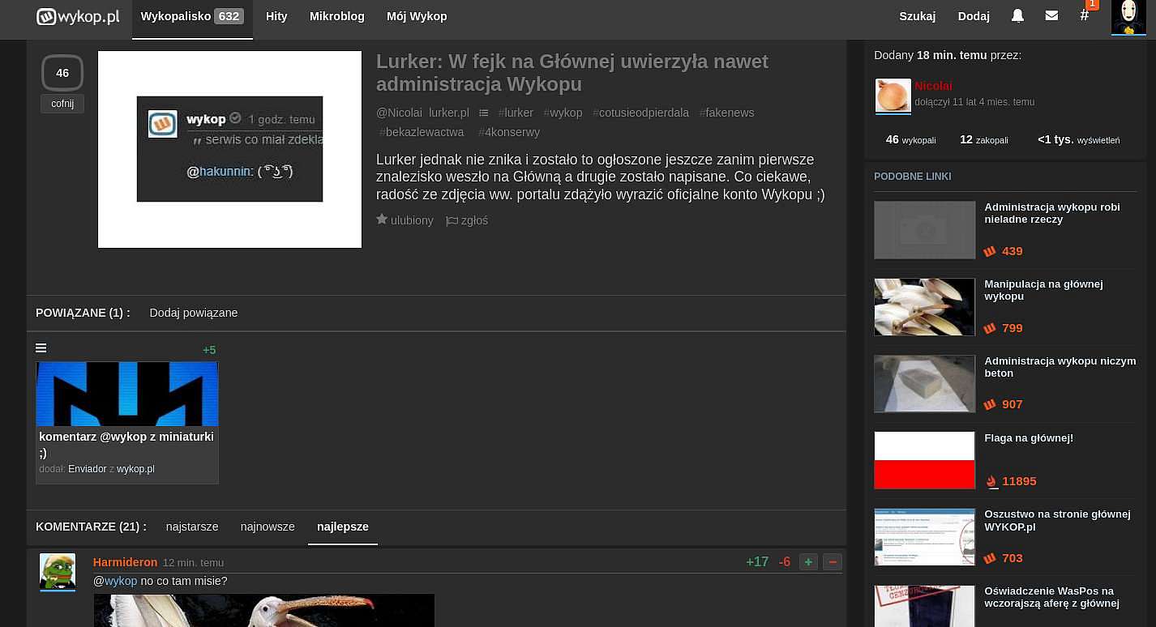Image resolution: width=1156 pixels, height=627 pixels.
Task: Open pelican image in Harmideron's comment
Action: point(264,610)
